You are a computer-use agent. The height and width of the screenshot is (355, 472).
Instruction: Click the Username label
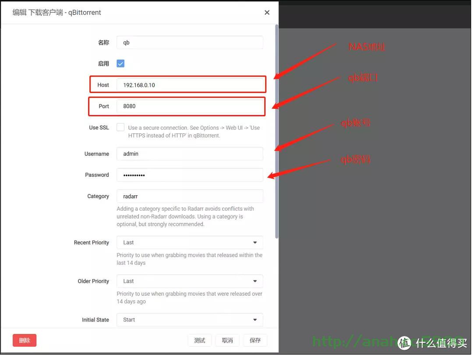(x=96, y=154)
